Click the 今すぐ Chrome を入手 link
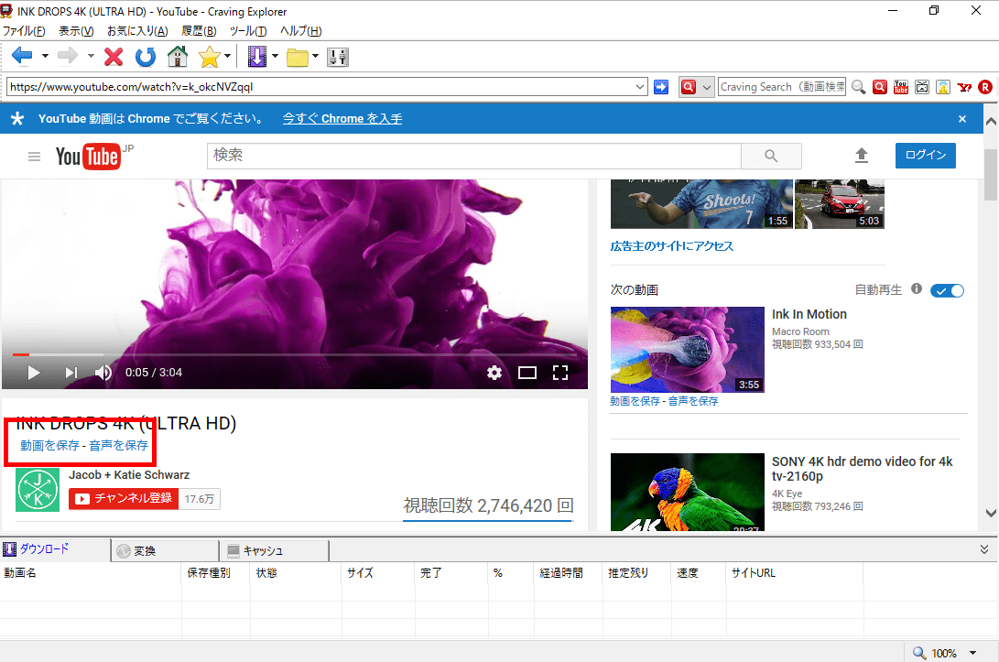999x662 pixels. (x=342, y=118)
